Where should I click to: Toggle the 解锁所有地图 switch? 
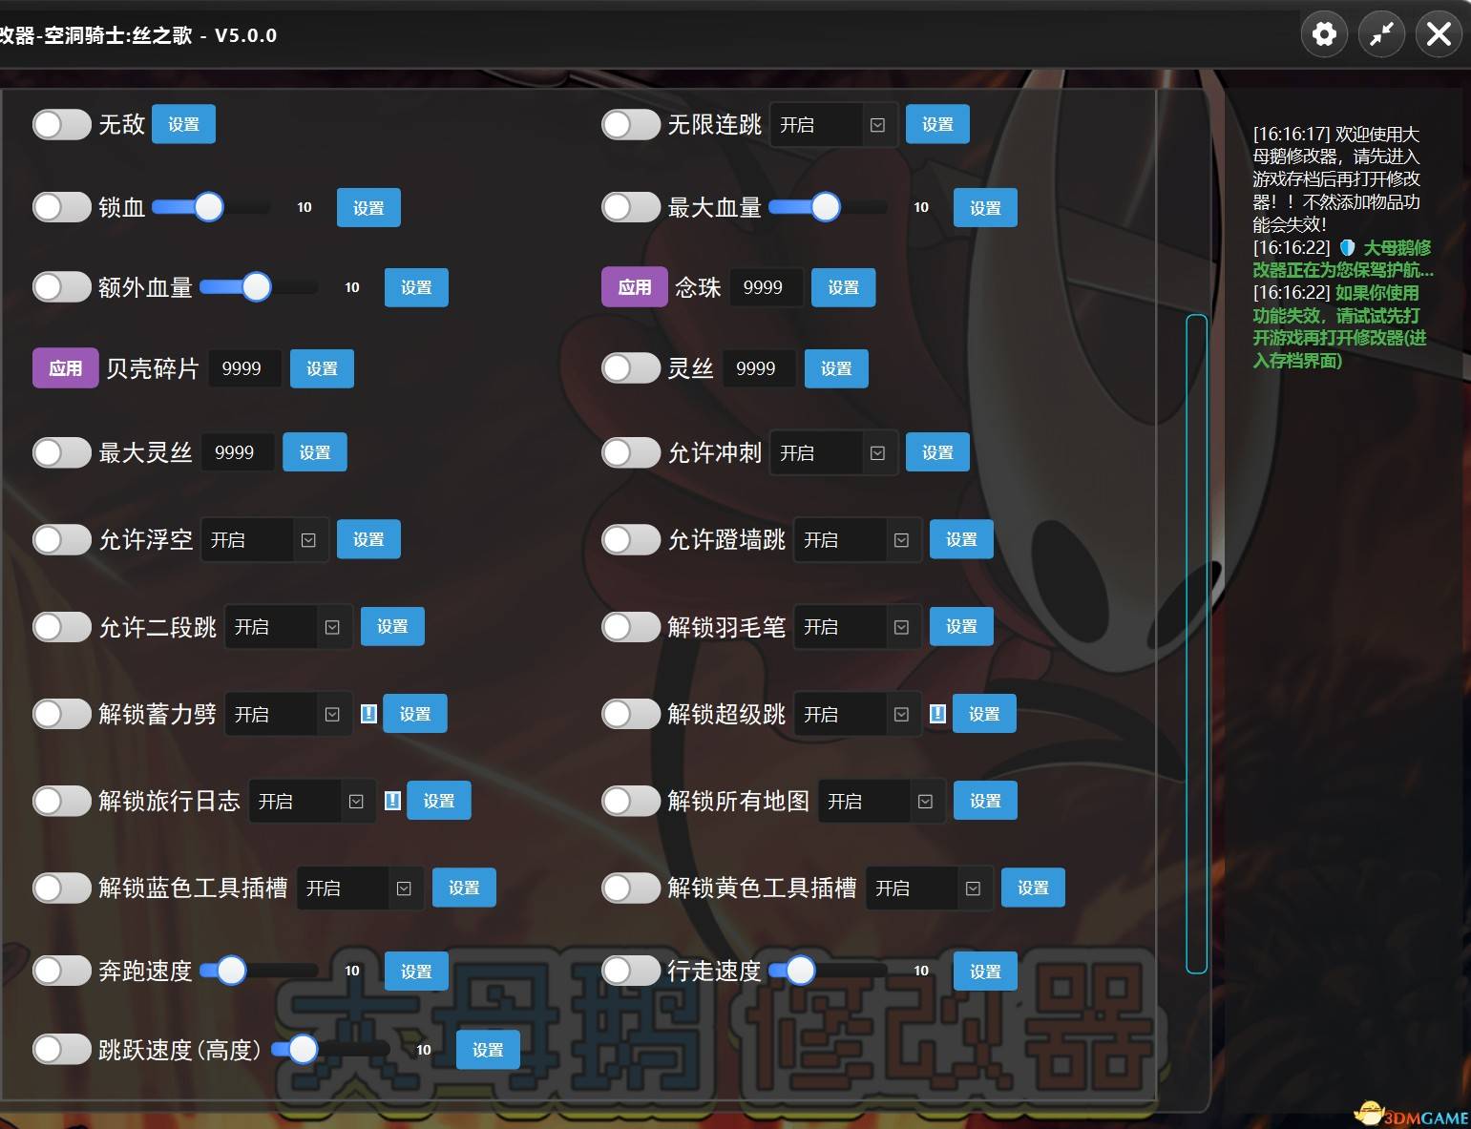coord(631,801)
